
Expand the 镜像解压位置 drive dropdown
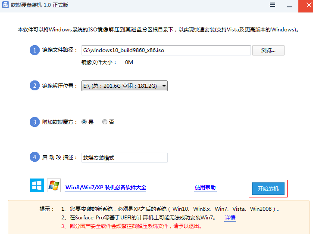point(125,86)
